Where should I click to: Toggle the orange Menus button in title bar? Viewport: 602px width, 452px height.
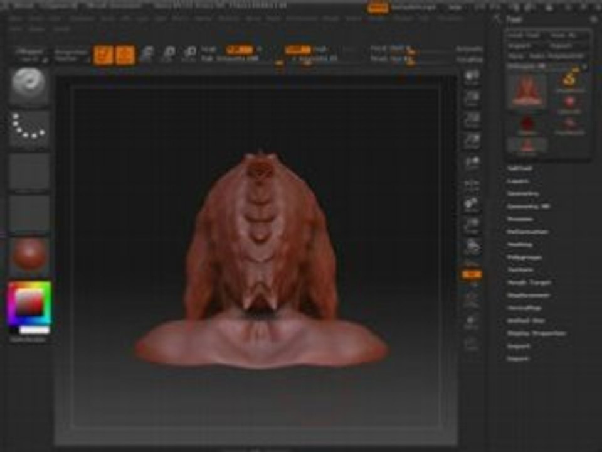(x=378, y=8)
